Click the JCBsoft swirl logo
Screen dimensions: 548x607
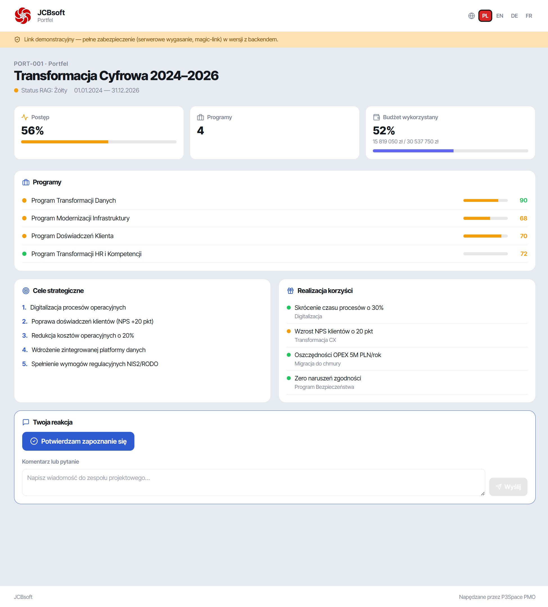23,16
